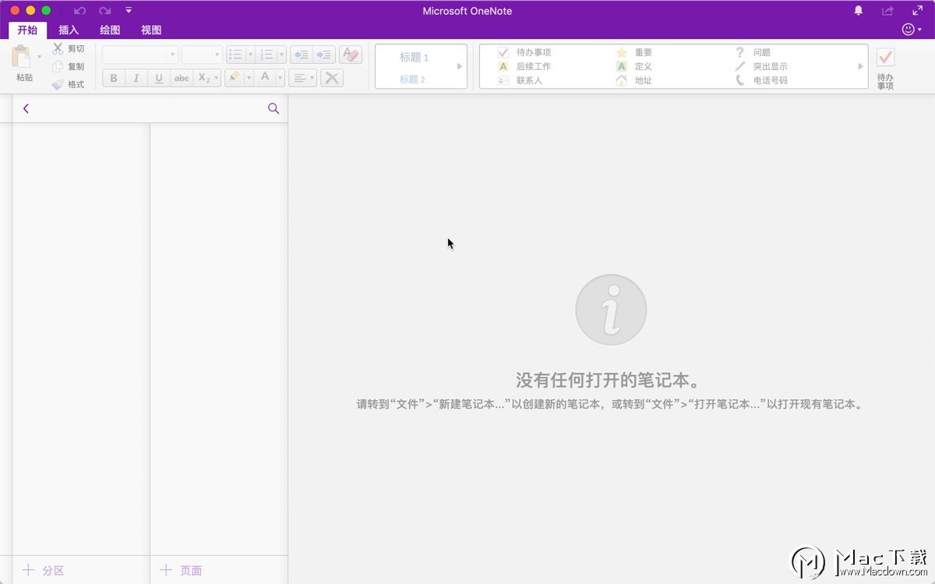Decrease the paragraph indent
This screenshot has width=935, height=584.
[x=301, y=55]
